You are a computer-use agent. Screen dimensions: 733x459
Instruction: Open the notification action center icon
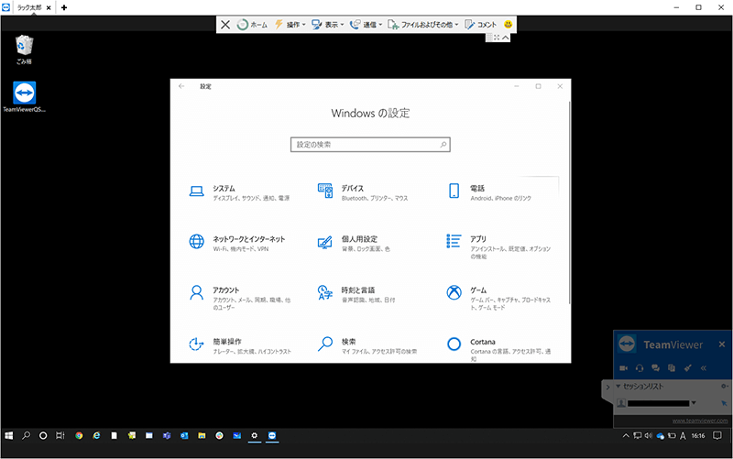717,435
